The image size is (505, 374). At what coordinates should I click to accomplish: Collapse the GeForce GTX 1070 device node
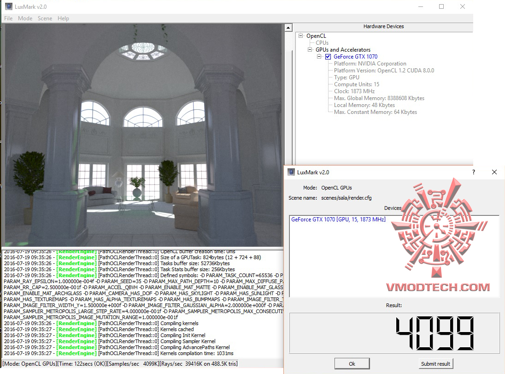point(319,57)
